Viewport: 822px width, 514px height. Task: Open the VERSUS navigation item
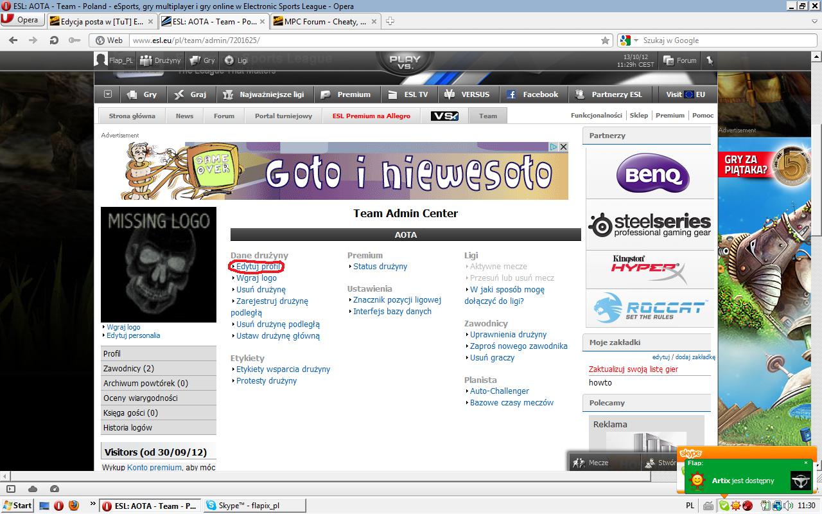coord(468,94)
